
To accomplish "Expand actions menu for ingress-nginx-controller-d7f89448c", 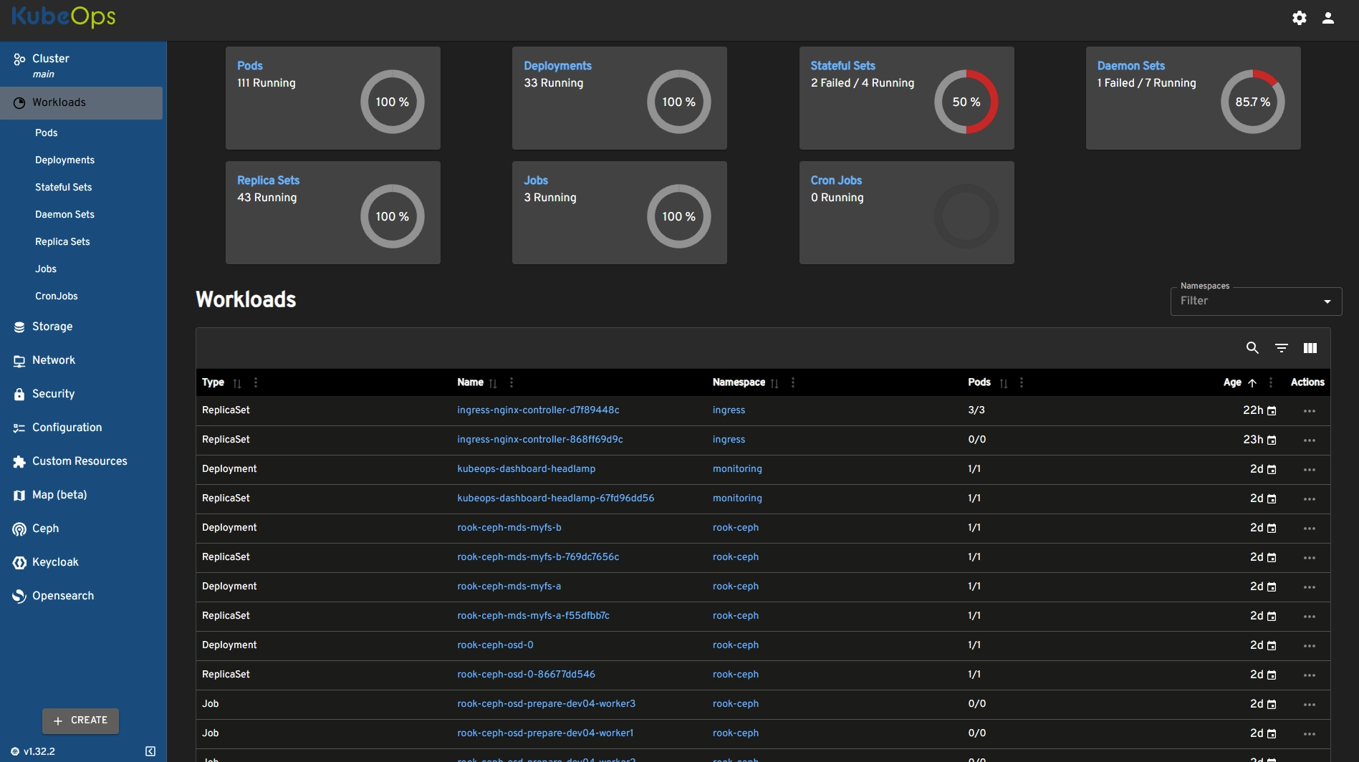I will click(x=1310, y=410).
